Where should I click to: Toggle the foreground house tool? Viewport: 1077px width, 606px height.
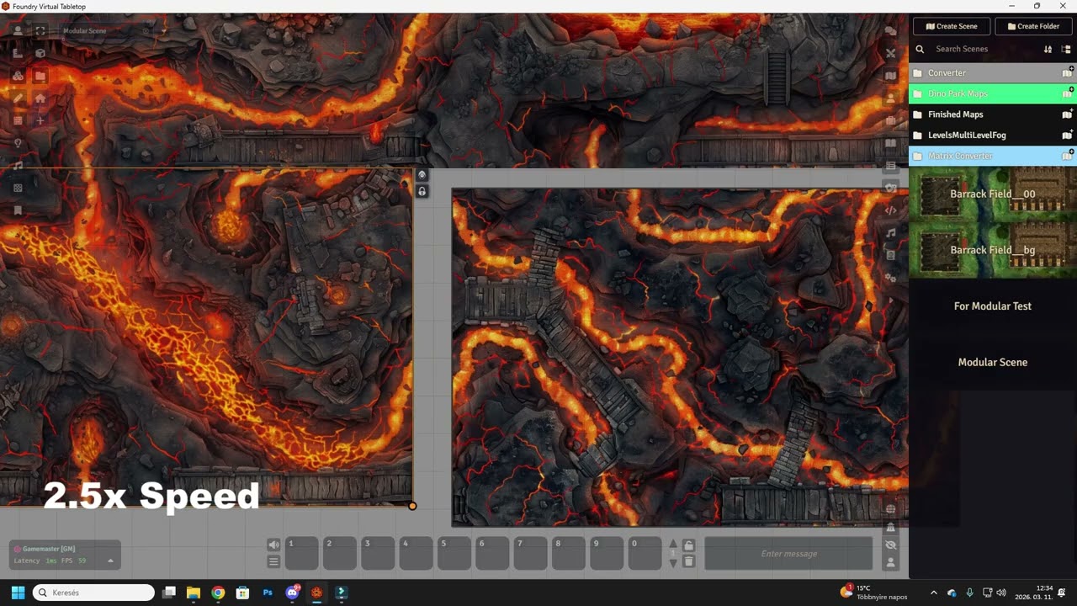tap(40, 98)
